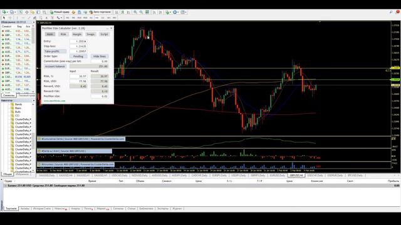Click the new chart toolbar icon
Viewport: 401px width, 225px height.
(4, 12)
